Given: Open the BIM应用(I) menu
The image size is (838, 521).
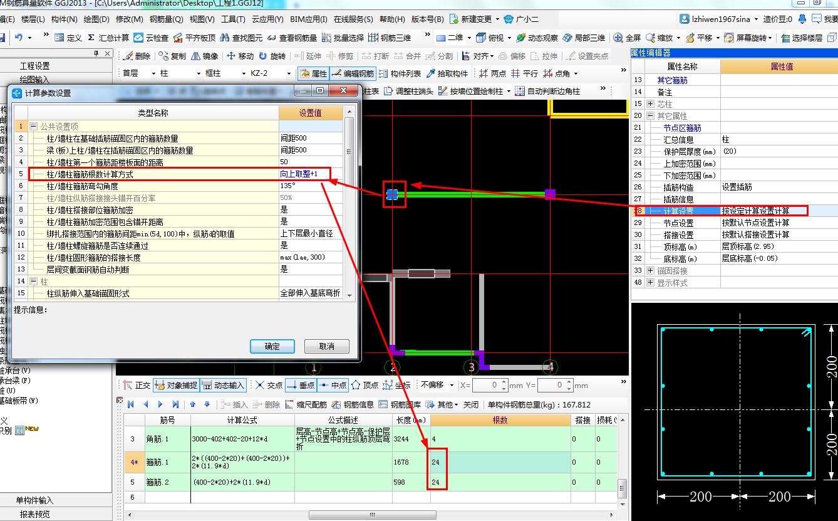Looking at the screenshot, I should 308,19.
